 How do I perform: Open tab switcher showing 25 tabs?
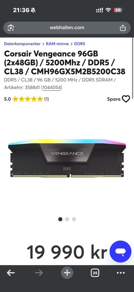[95, 273]
